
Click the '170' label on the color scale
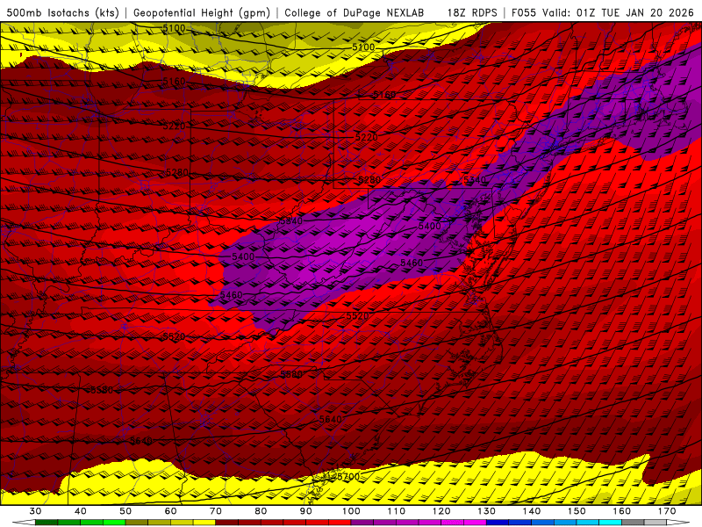coord(666,511)
